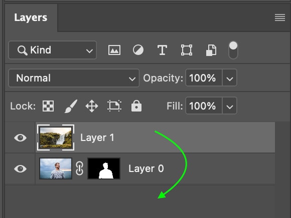The image size is (291, 218).
Task: Filter for smart objects icon
Action: tap(211, 50)
